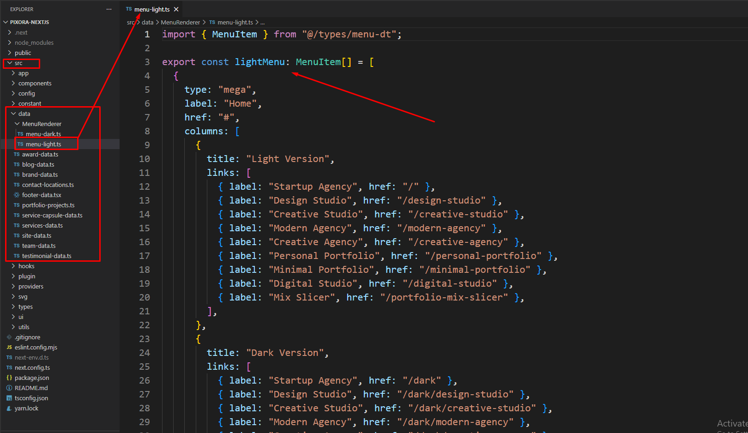
Task: Open blog-data.ts file
Action: pyautogui.click(x=38, y=164)
